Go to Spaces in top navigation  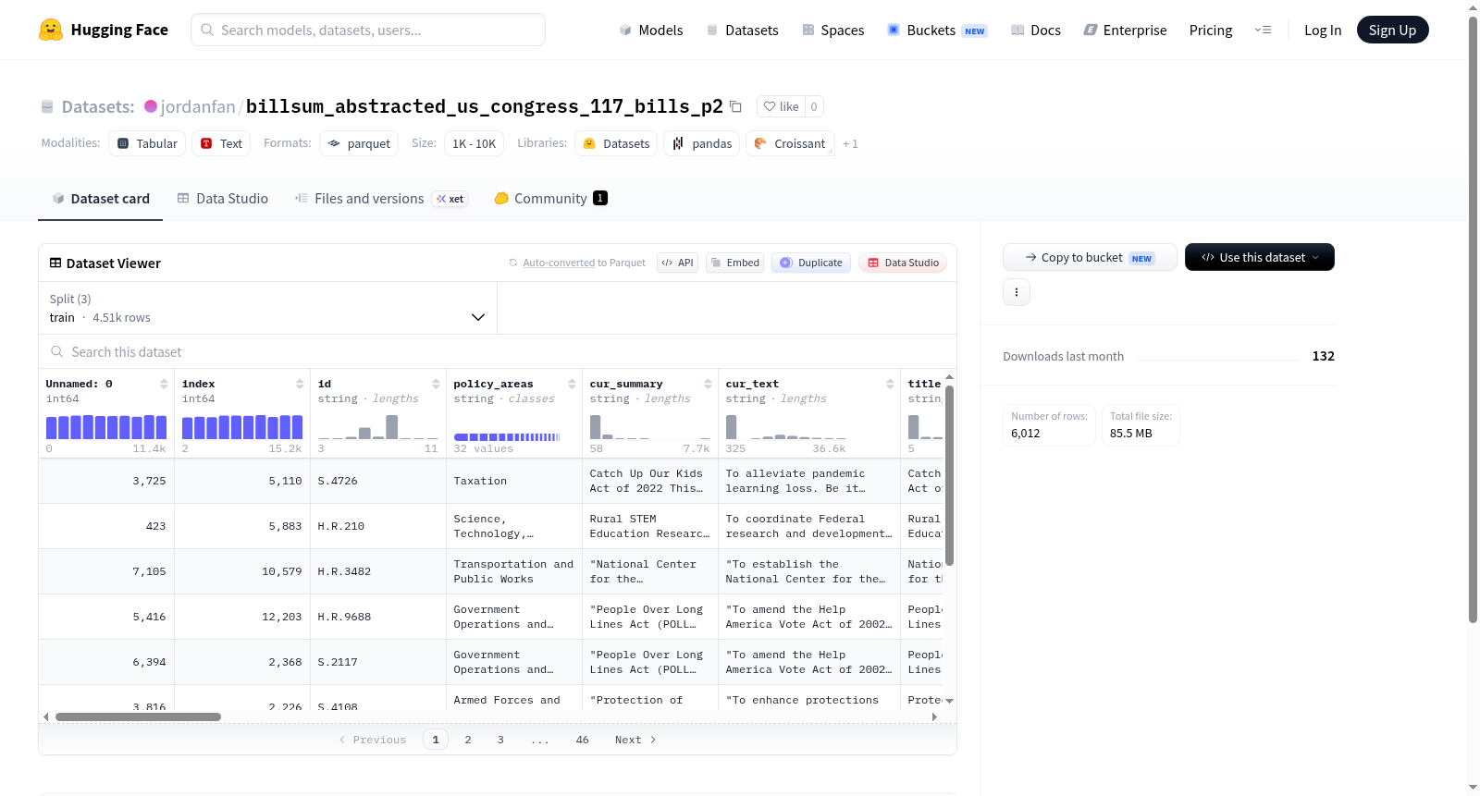pos(832,30)
